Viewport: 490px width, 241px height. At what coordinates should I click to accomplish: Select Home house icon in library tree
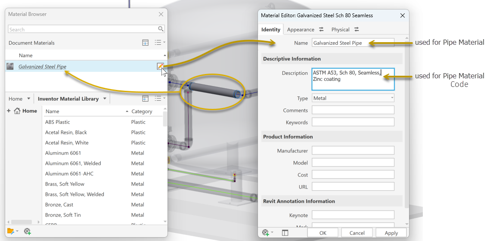(x=17, y=111)
